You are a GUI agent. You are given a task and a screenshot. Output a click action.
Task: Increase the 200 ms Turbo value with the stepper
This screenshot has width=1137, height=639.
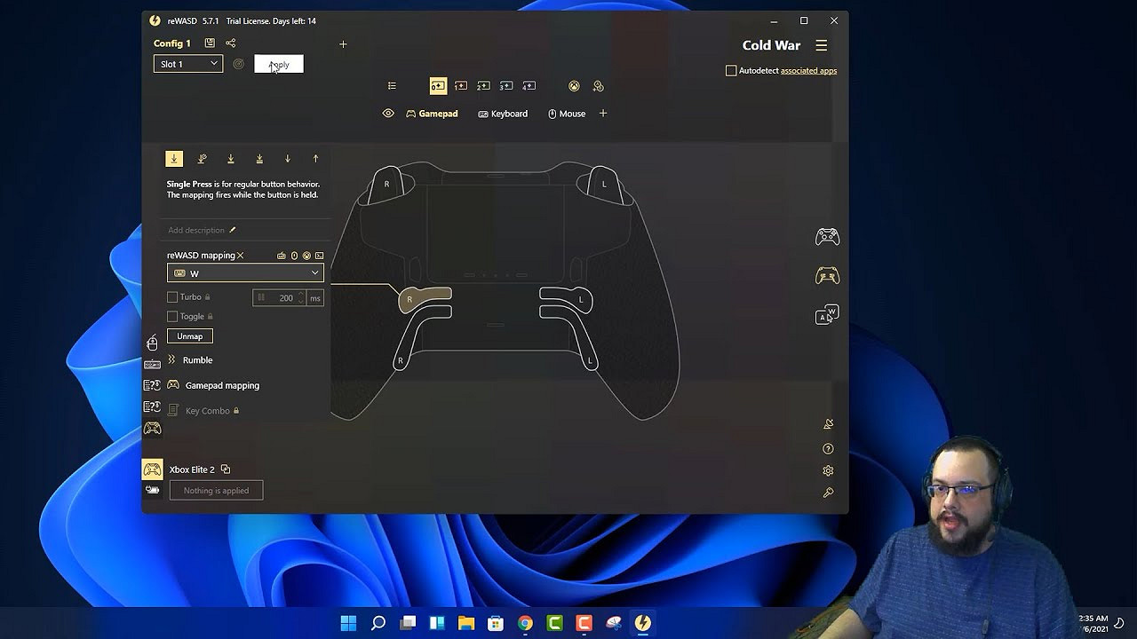pos(300,294)
